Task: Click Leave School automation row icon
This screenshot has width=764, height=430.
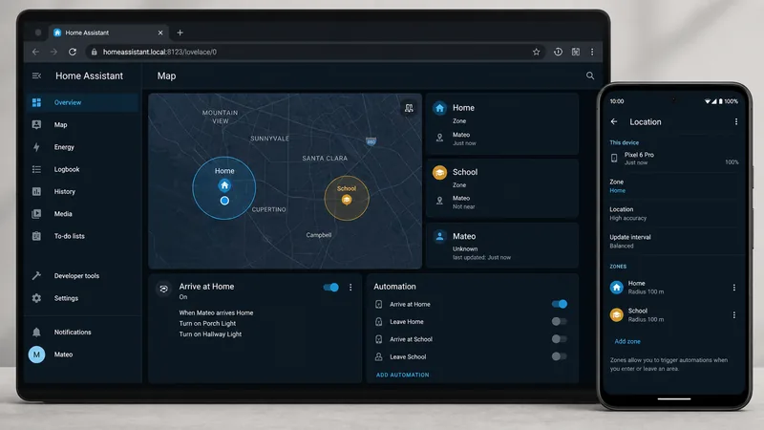Action: tap(378, 356)
